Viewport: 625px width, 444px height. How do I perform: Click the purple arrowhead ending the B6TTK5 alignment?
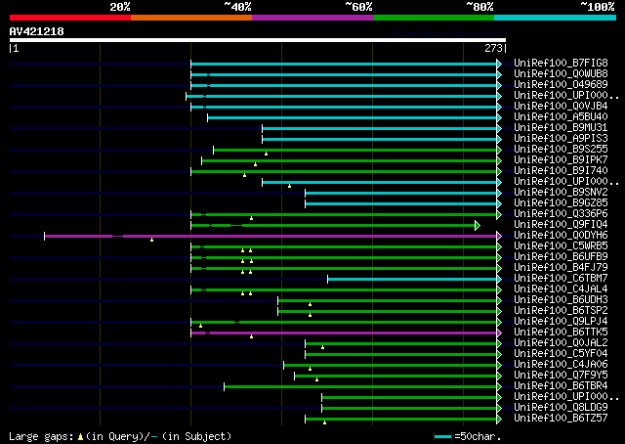499,333
